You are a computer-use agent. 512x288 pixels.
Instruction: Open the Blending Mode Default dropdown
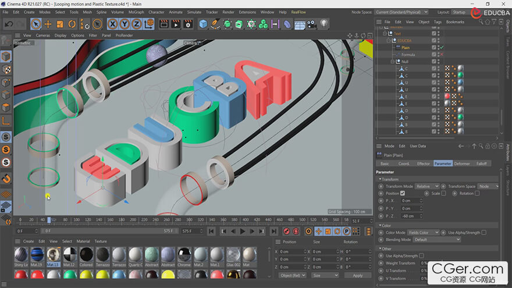click(437, 240)
